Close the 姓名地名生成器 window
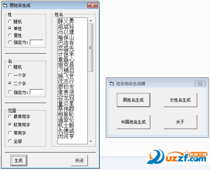The height and width of the screenshot is (170, 210). tap(200, 83)
